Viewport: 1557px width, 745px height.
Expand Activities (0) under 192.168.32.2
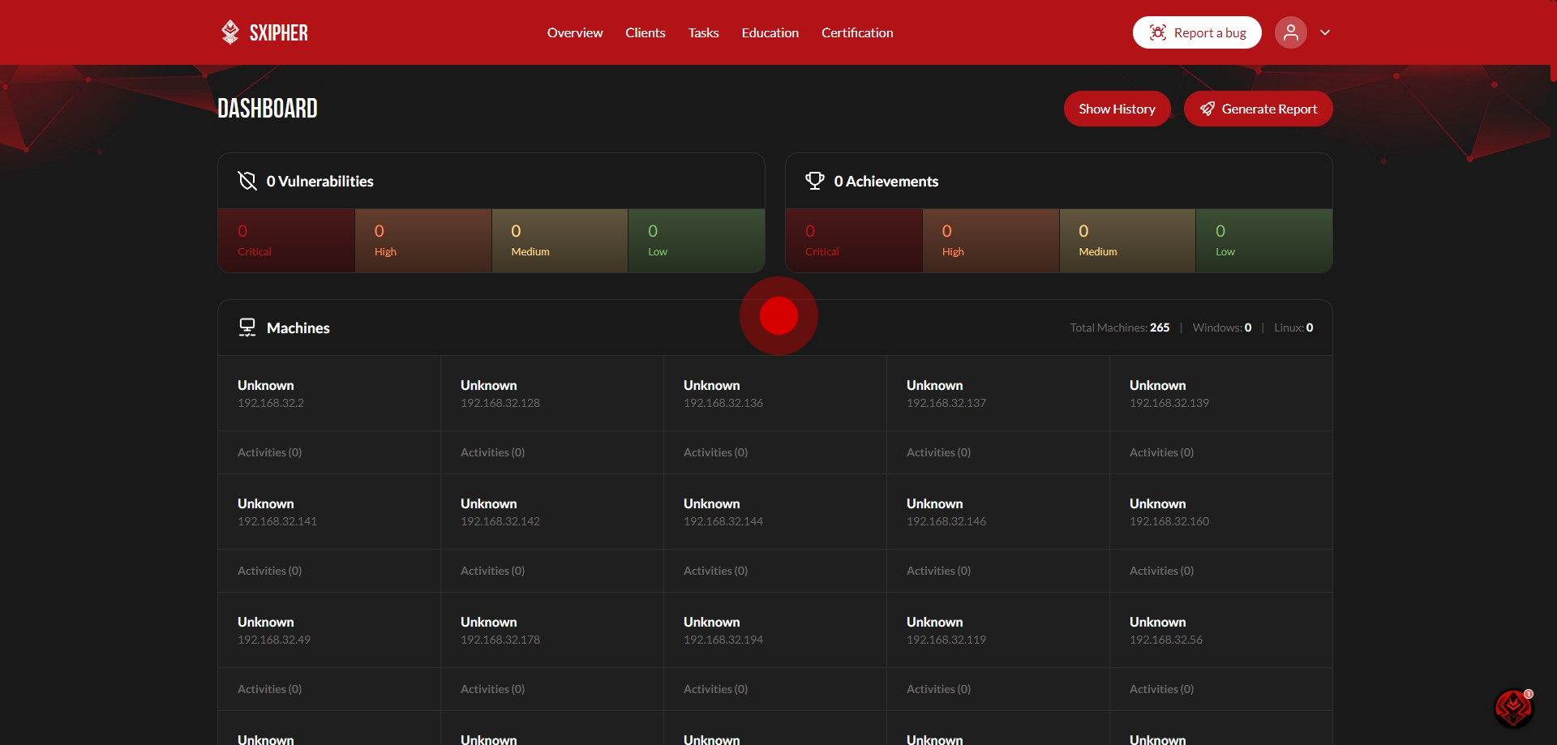point(269,452)
